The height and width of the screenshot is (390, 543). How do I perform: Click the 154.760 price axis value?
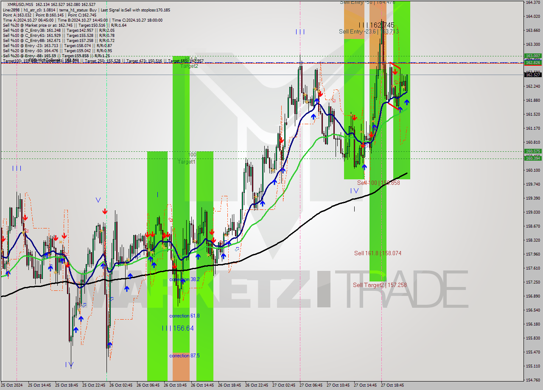click(533, 380)
